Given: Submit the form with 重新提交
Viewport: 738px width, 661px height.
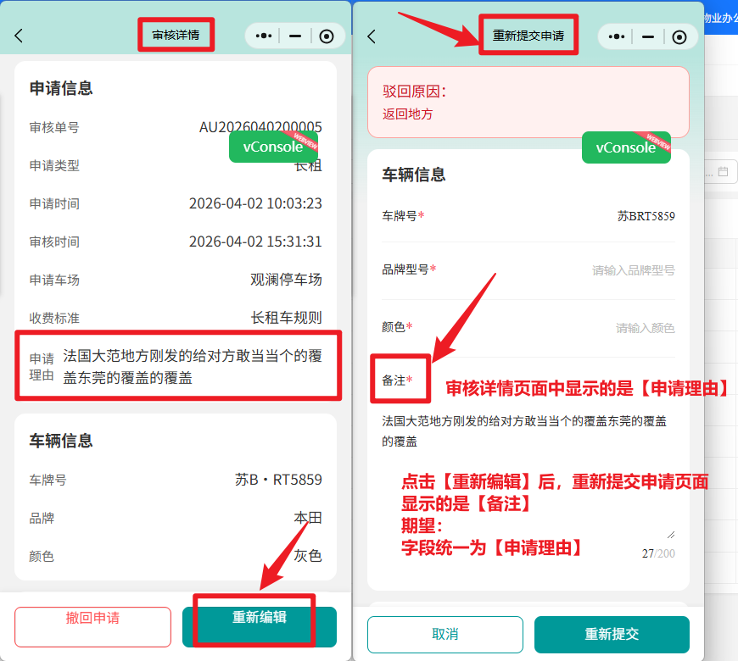Looking at the screenshot, I should [612, 634].
